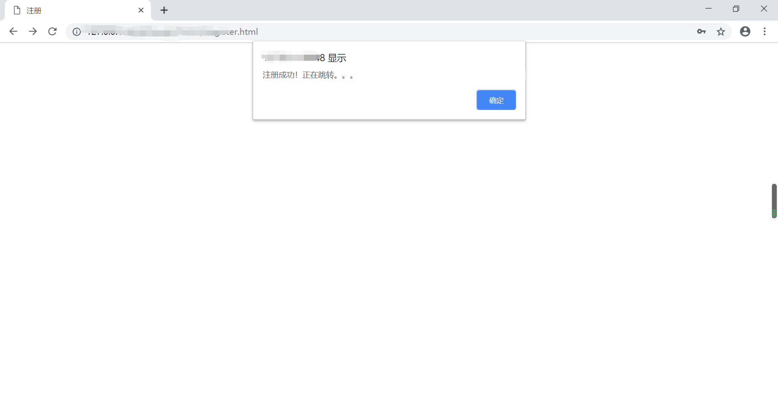This screenshot has height=413, width=778.
Task: Click the dialog confirmation button
Action: pos(496,100)
